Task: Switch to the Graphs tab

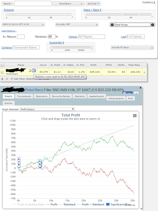Action: pos(8,96)
